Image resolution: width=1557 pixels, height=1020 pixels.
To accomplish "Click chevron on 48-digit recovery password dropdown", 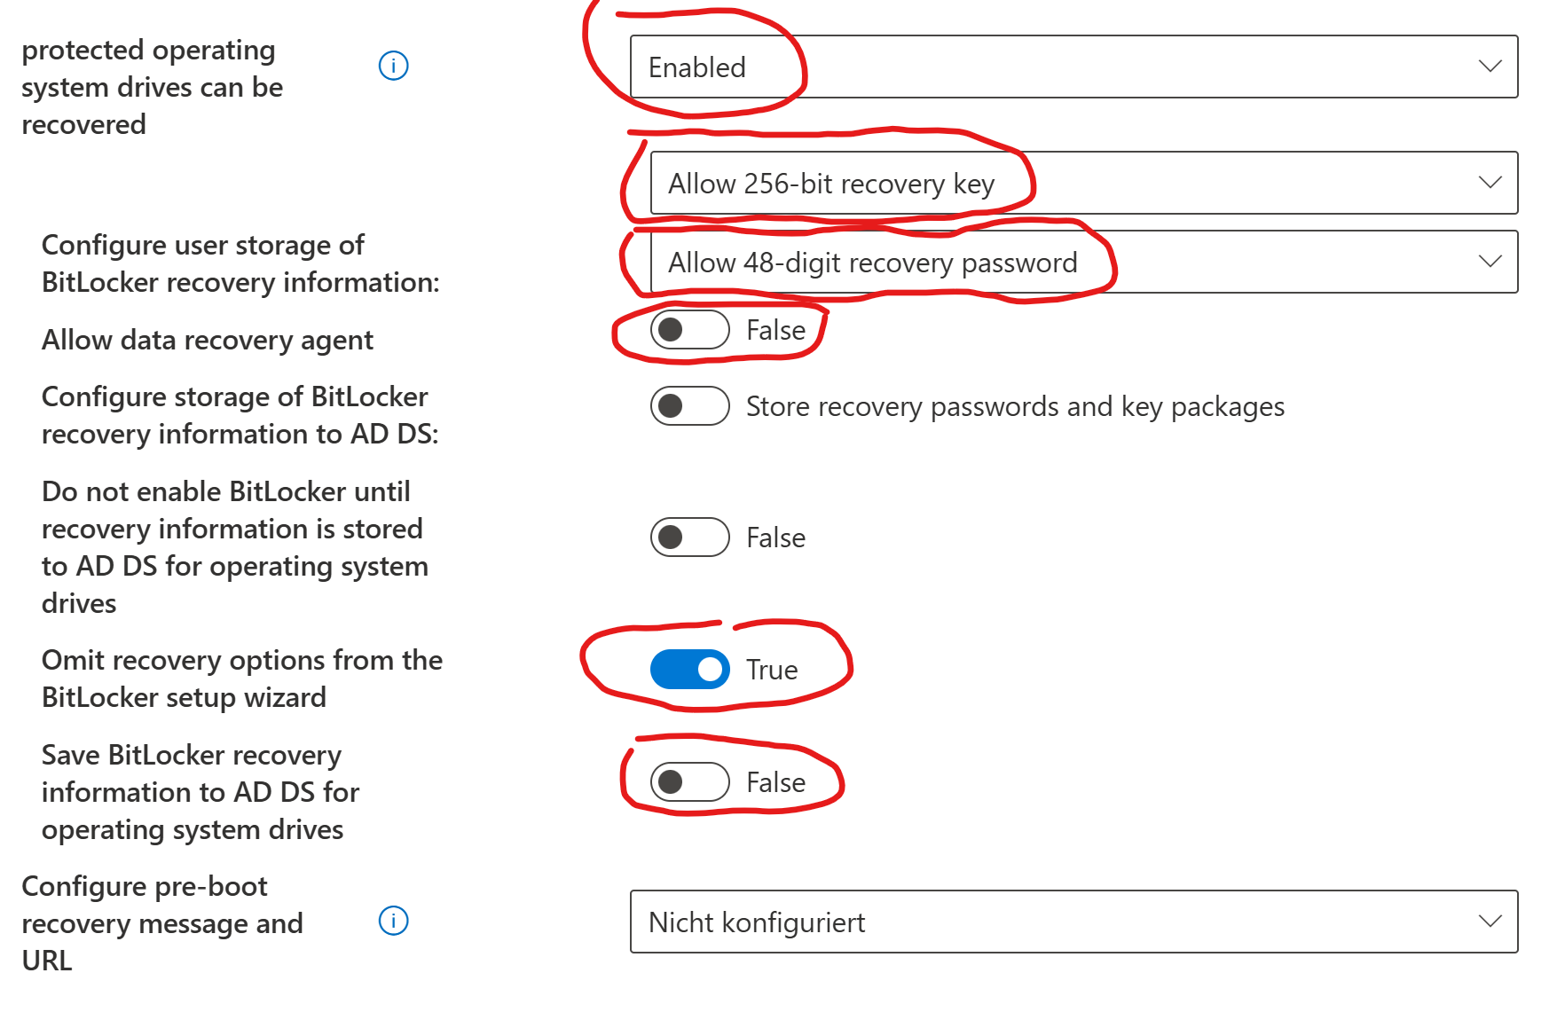I will pos(1490,262).
